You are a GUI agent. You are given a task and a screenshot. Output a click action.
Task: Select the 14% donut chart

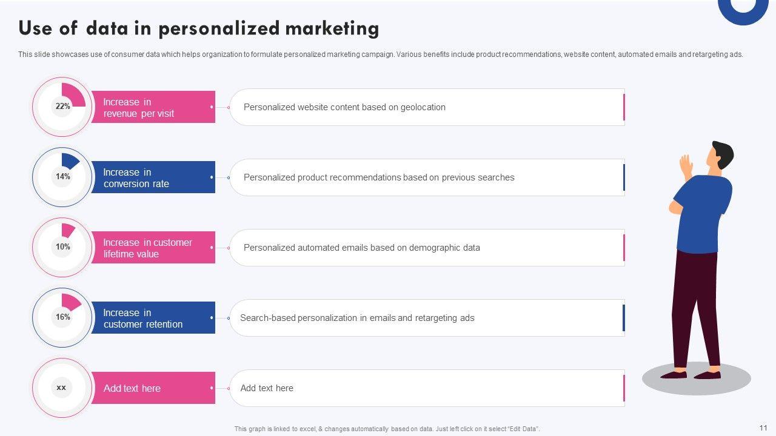[x=62, y=177]
